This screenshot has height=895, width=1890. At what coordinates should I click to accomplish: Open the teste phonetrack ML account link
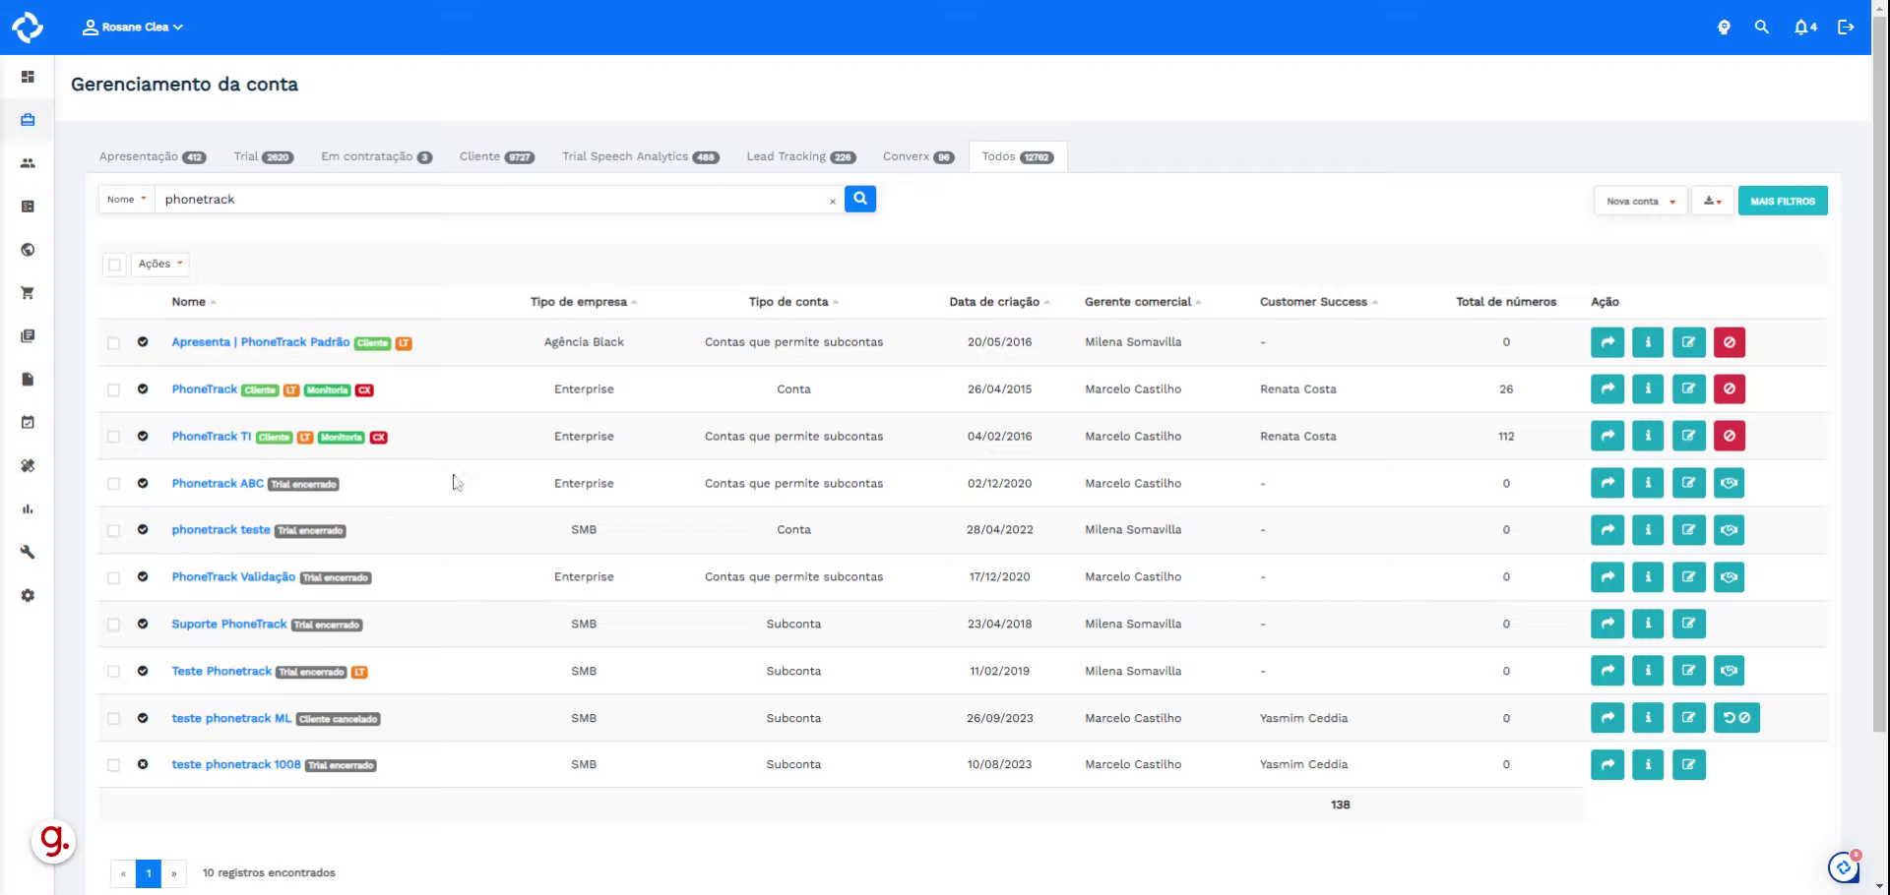(x=231, y=718)
